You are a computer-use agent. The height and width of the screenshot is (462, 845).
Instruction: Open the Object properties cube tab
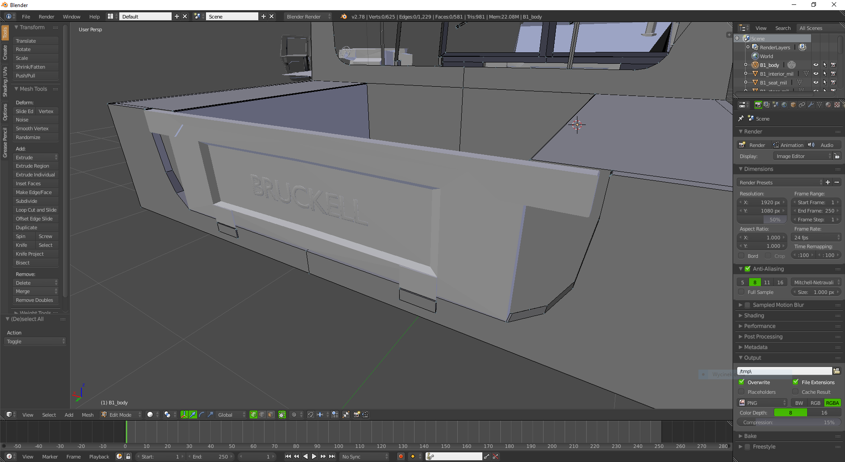coord(793,105)
